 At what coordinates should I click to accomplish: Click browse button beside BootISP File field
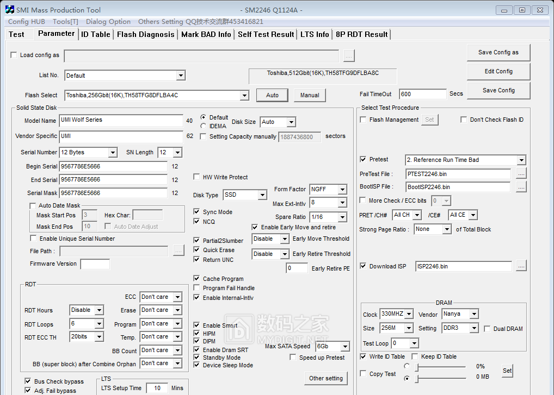click(x=521, y=187)
